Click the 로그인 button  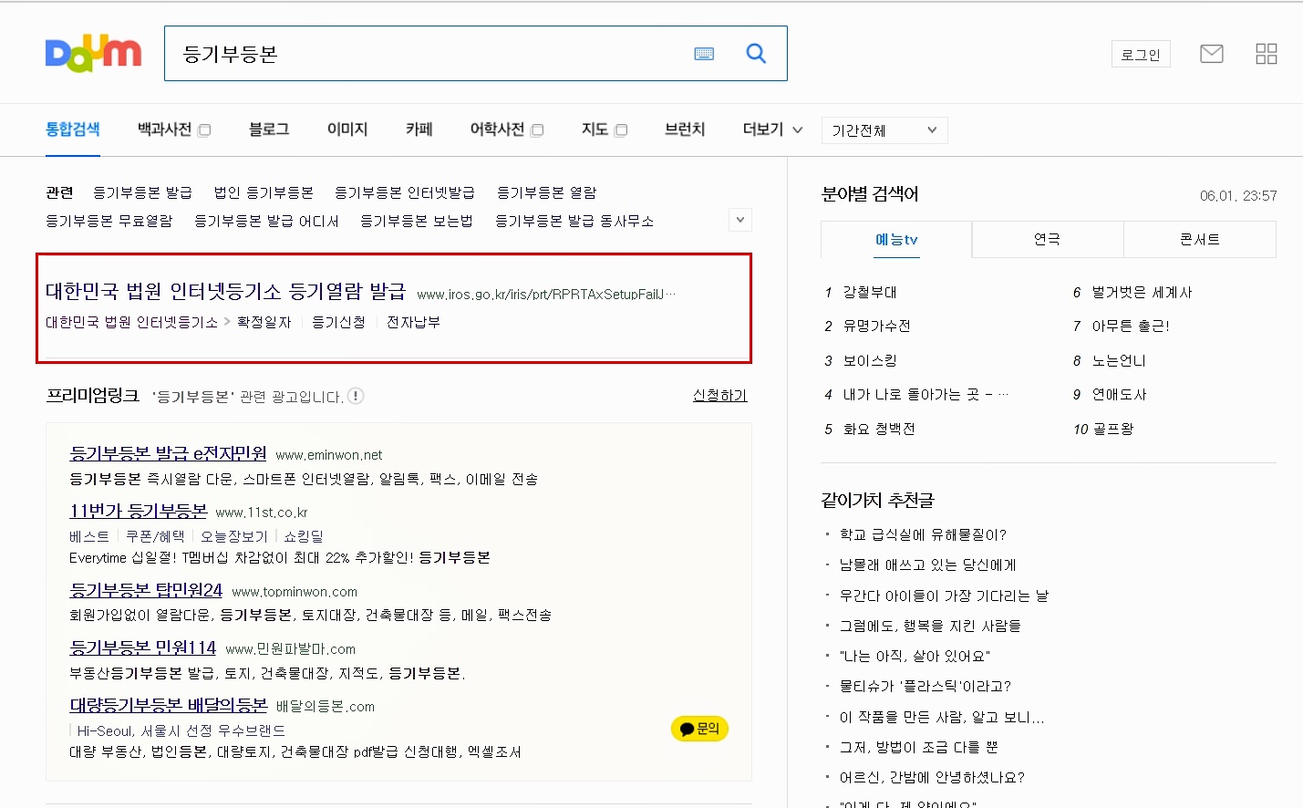click(1140, 53)
